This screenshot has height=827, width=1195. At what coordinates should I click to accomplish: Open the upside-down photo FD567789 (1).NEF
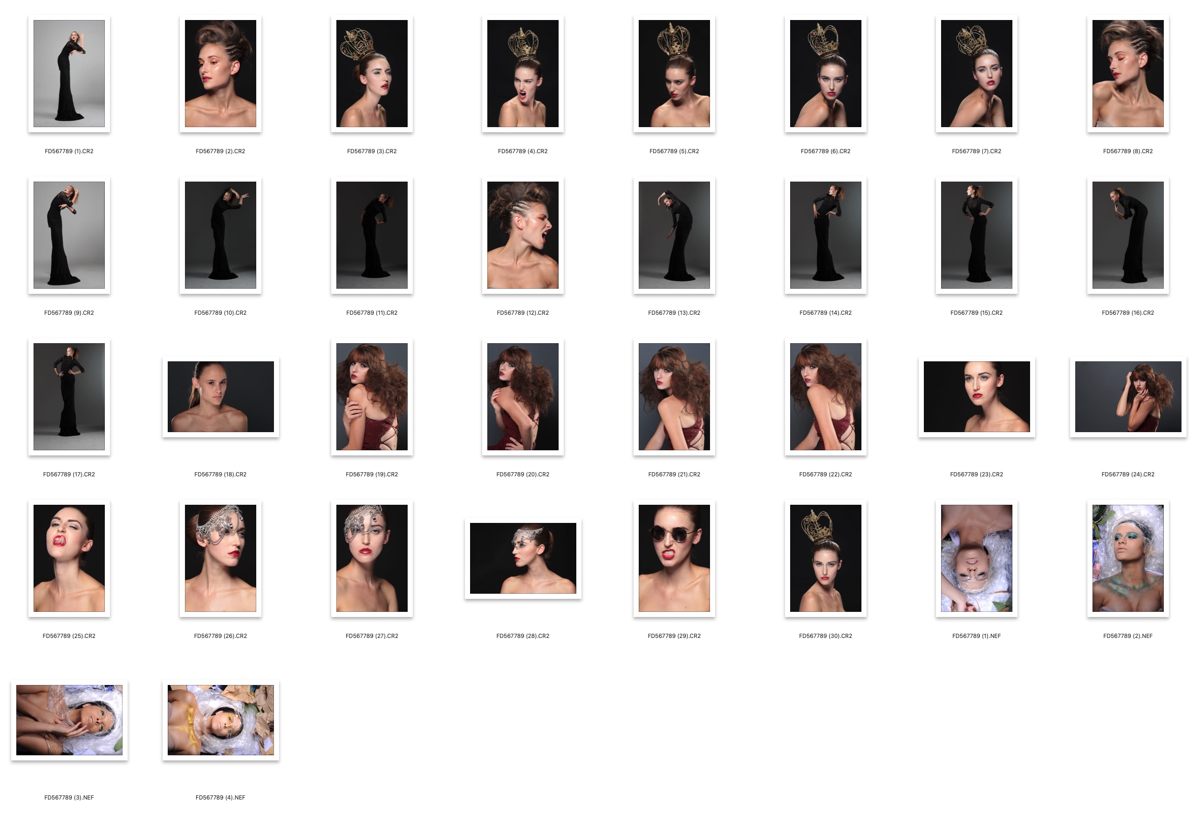tap(976, 558)
